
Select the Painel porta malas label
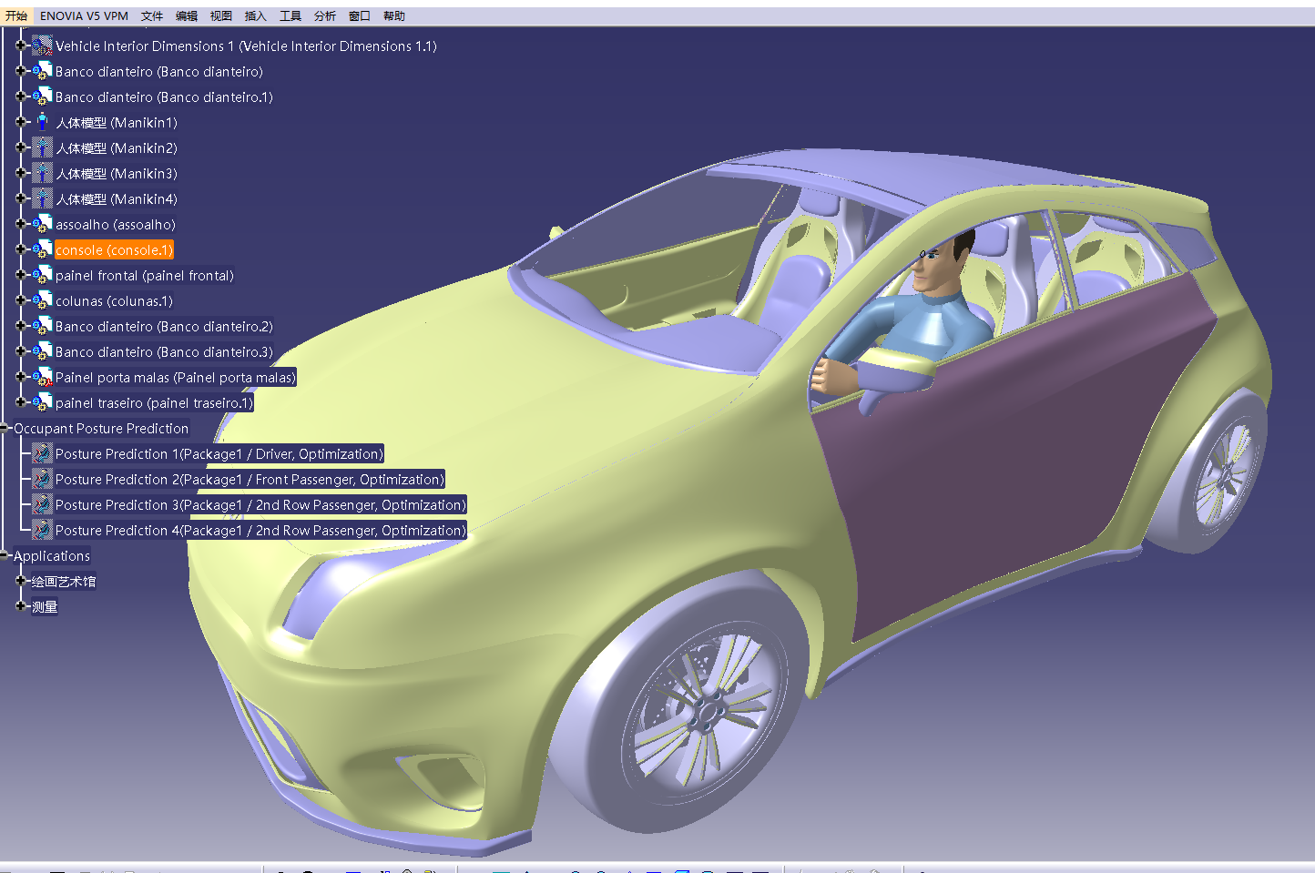(176, 377)
